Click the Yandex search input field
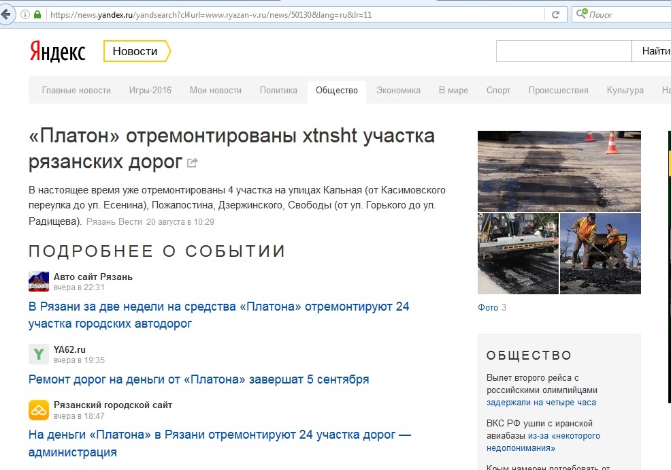The image size is (671, 470). [x=563, y=52]
